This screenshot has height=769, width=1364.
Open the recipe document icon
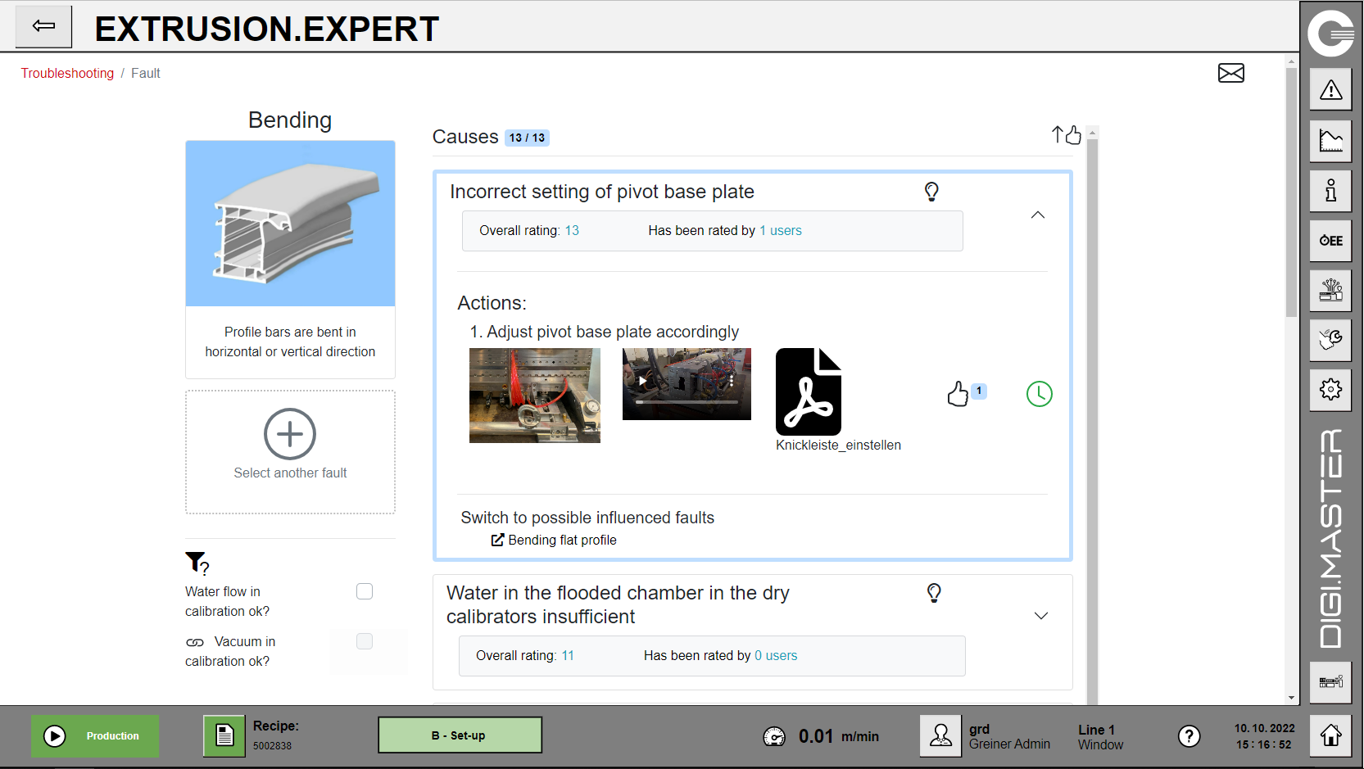pos(224,735)
